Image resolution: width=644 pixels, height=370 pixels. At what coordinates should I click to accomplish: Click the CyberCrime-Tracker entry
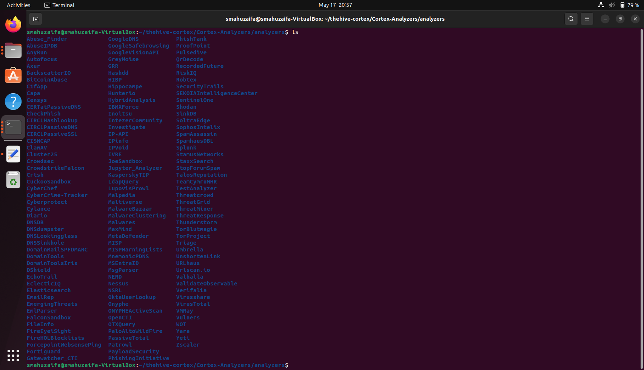(57, 195)
